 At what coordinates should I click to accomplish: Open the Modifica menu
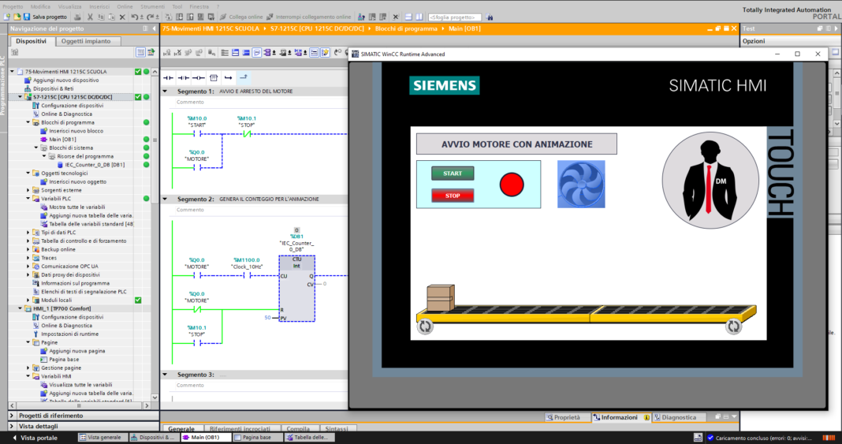click(40, 6)
